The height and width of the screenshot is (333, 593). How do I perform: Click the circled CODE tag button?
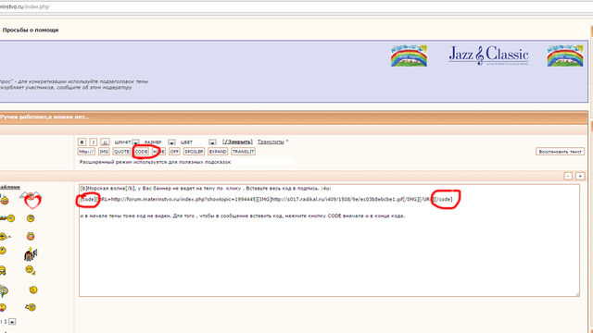(x=142, y=152)
